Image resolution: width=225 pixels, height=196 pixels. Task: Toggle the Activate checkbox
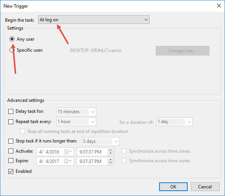(11, 151)
